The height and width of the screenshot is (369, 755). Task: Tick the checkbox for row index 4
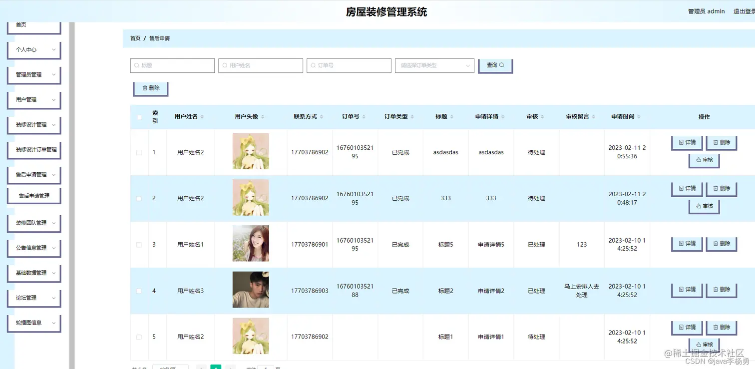[x=139, y=291]
